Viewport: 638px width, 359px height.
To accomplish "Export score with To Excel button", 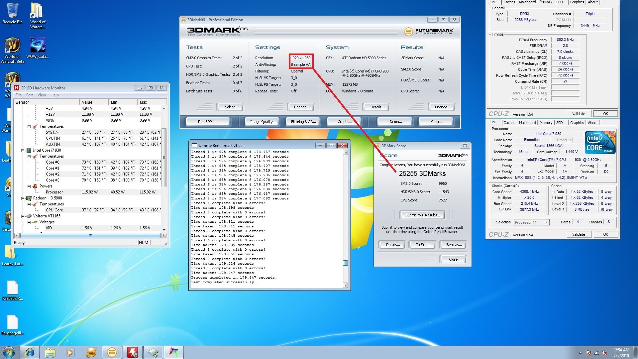I will (422, 245).
